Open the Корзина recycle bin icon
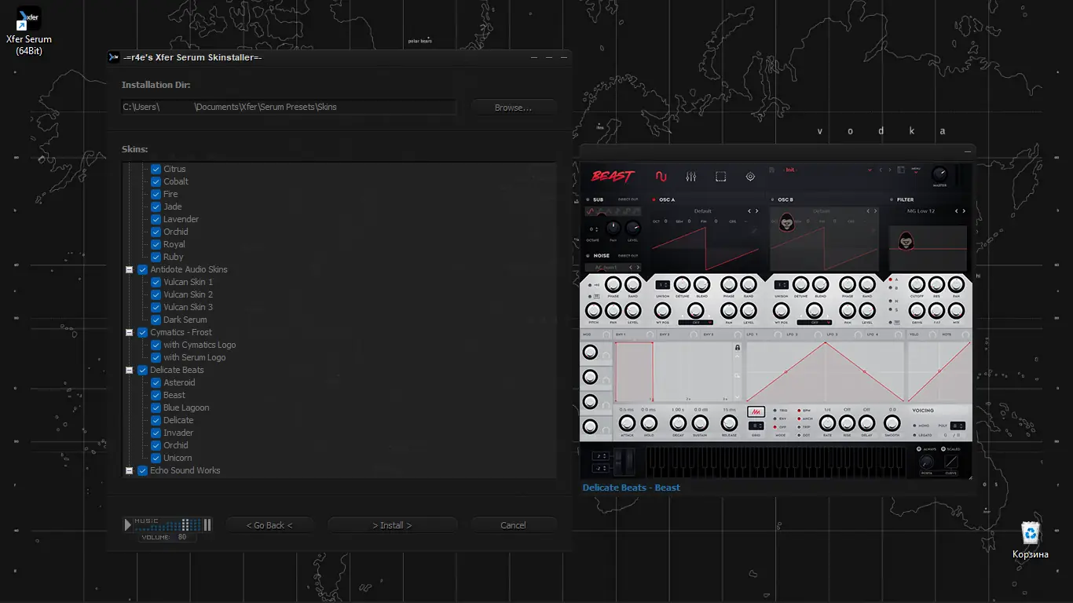 (1030, 540)
